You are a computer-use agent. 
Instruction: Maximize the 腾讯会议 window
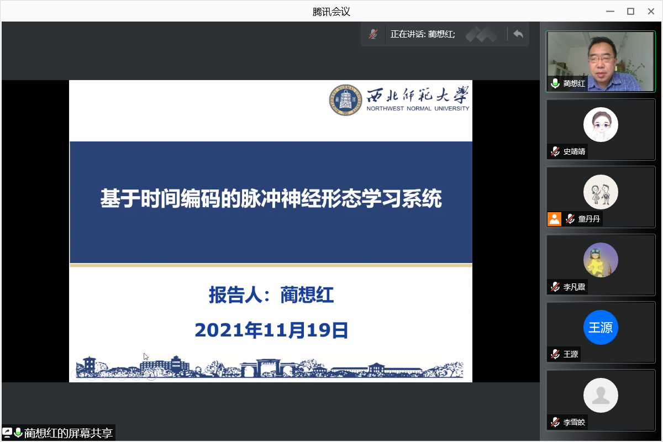[x=630, y=11]
